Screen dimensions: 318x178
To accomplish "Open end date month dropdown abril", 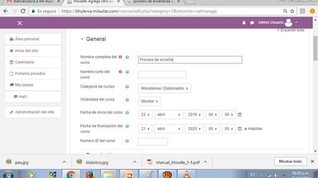I will 169,129.
